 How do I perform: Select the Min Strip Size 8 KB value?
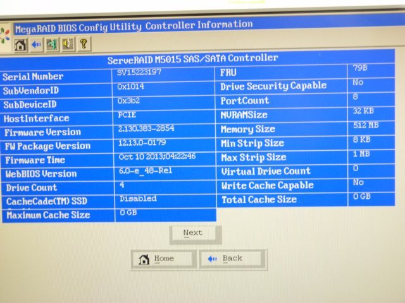pyautogui.click(x=362, y=140)
